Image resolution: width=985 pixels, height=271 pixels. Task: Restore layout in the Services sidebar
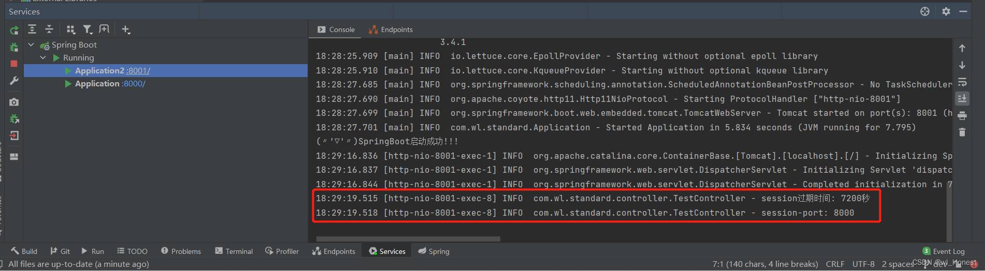pyautogui.click(x=14, y=157)
